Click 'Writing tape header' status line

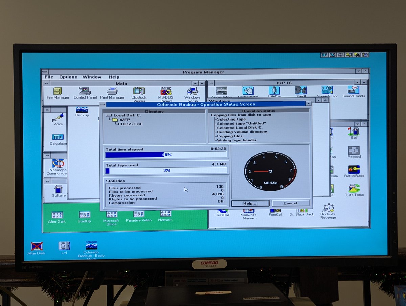(236, 140)
